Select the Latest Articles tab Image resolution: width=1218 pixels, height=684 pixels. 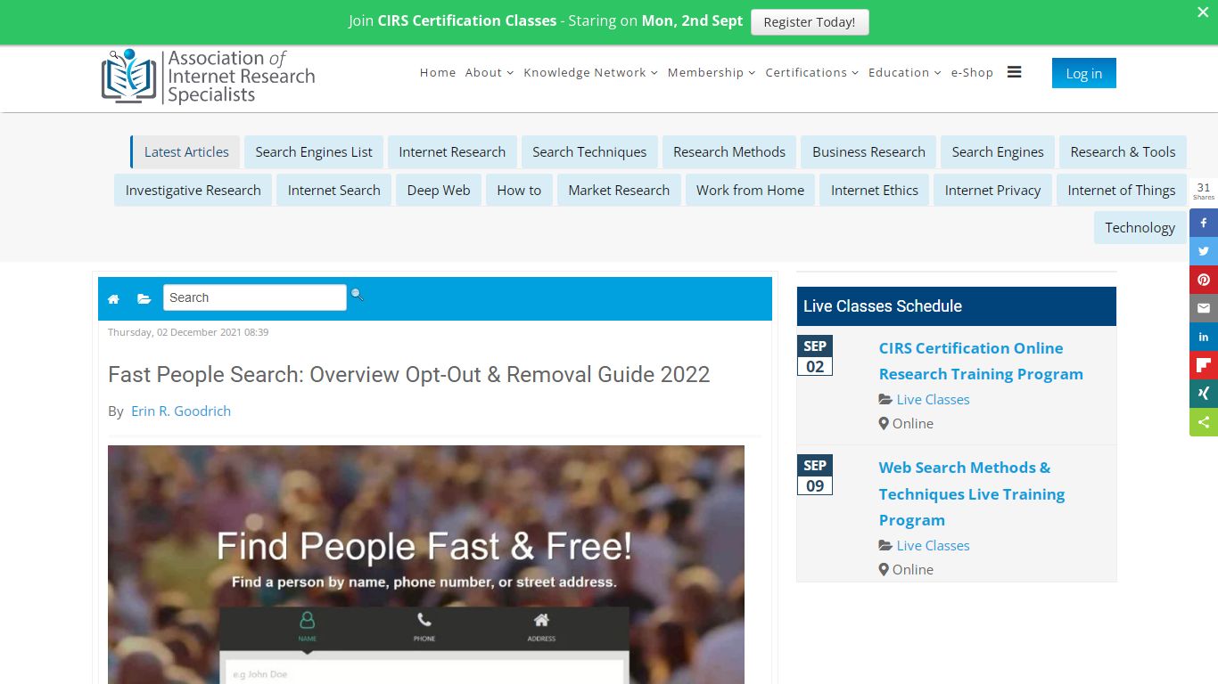tap(185, 152)
